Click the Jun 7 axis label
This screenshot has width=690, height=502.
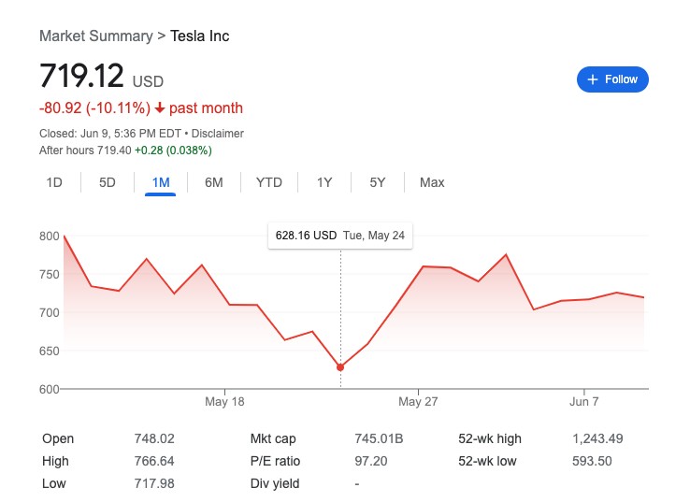[583, 402]
